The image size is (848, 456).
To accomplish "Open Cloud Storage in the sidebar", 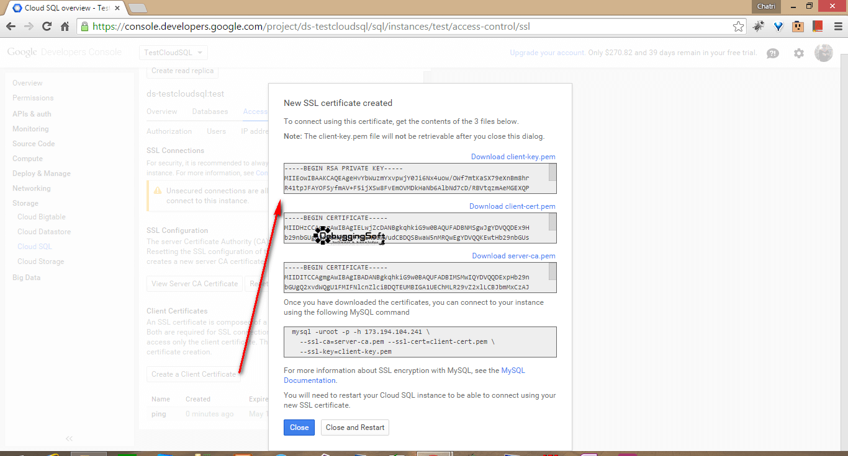I will [41, 261].
